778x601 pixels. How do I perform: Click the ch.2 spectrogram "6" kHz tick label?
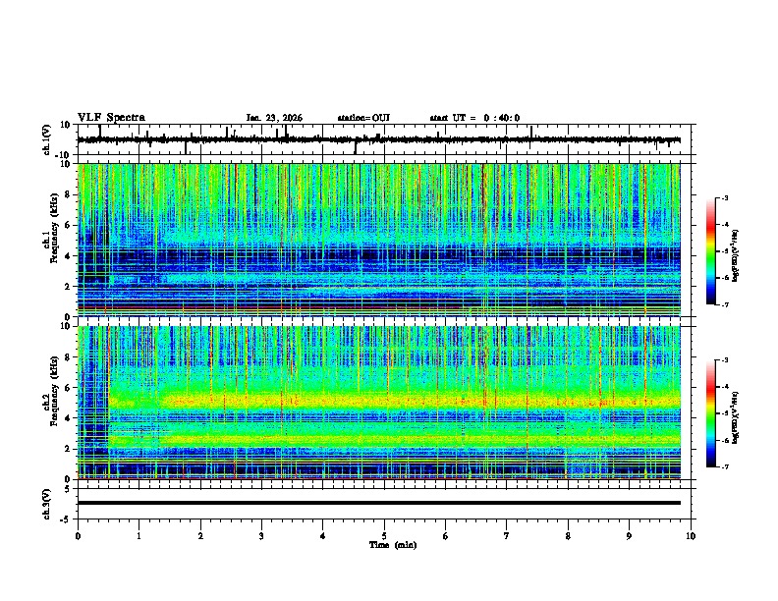[x=68, y=388]
